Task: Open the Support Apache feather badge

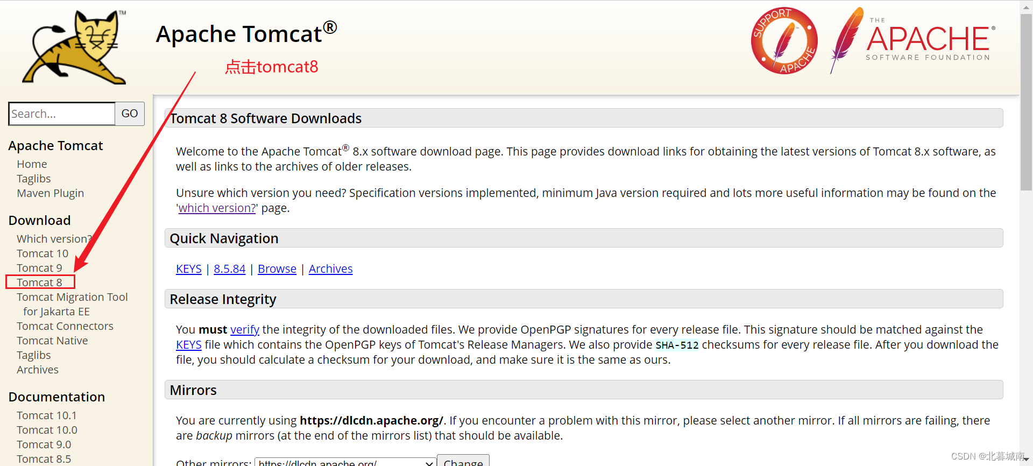Action: 784,40
